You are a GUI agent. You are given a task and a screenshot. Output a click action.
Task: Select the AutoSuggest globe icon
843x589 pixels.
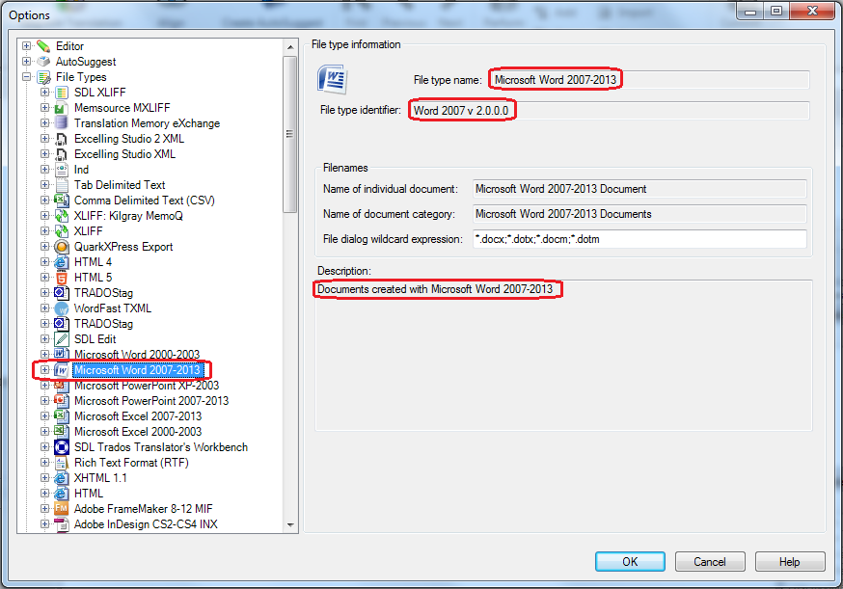41,61
